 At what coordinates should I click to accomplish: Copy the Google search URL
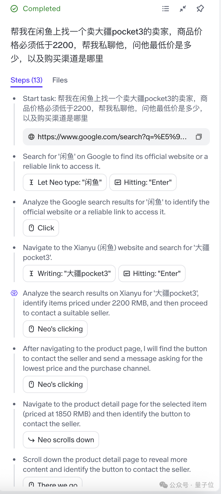click(199, 136)
